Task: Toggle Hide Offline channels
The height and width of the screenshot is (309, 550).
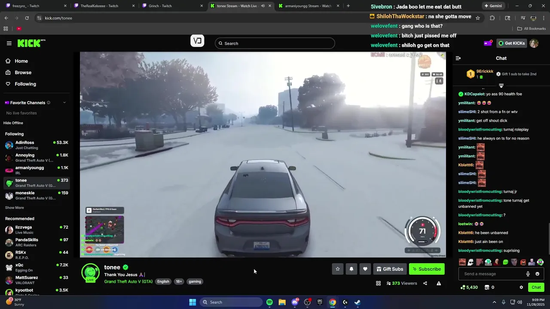Action: coord(13,123)
